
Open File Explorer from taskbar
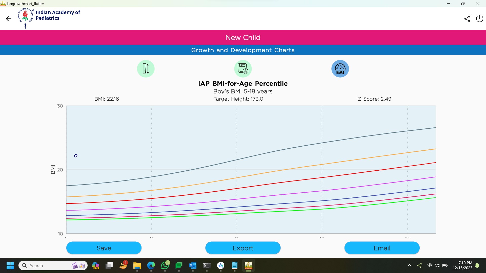137,265
